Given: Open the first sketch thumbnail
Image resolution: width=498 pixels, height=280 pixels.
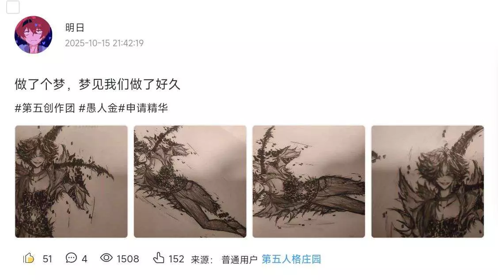Looking at the screenshot, I should [x=71, y=181].
